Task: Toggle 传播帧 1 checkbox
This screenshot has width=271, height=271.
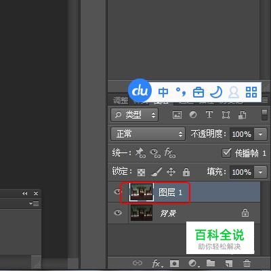Action: click(x=226, y=153)
